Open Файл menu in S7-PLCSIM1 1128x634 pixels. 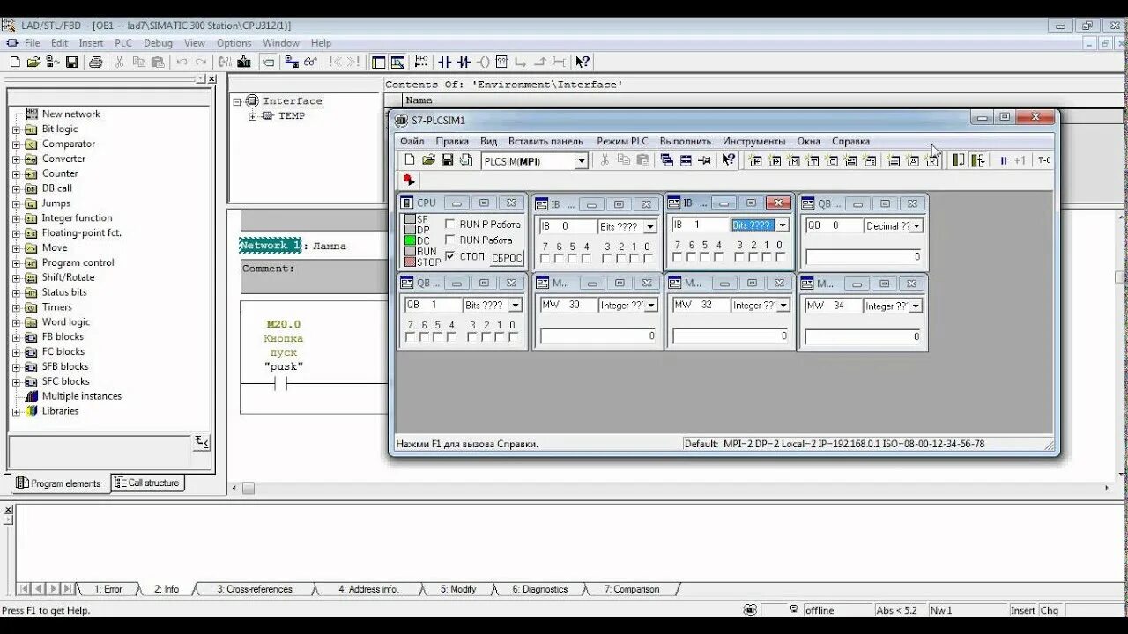pyautogui.click(x=412, y=141)
